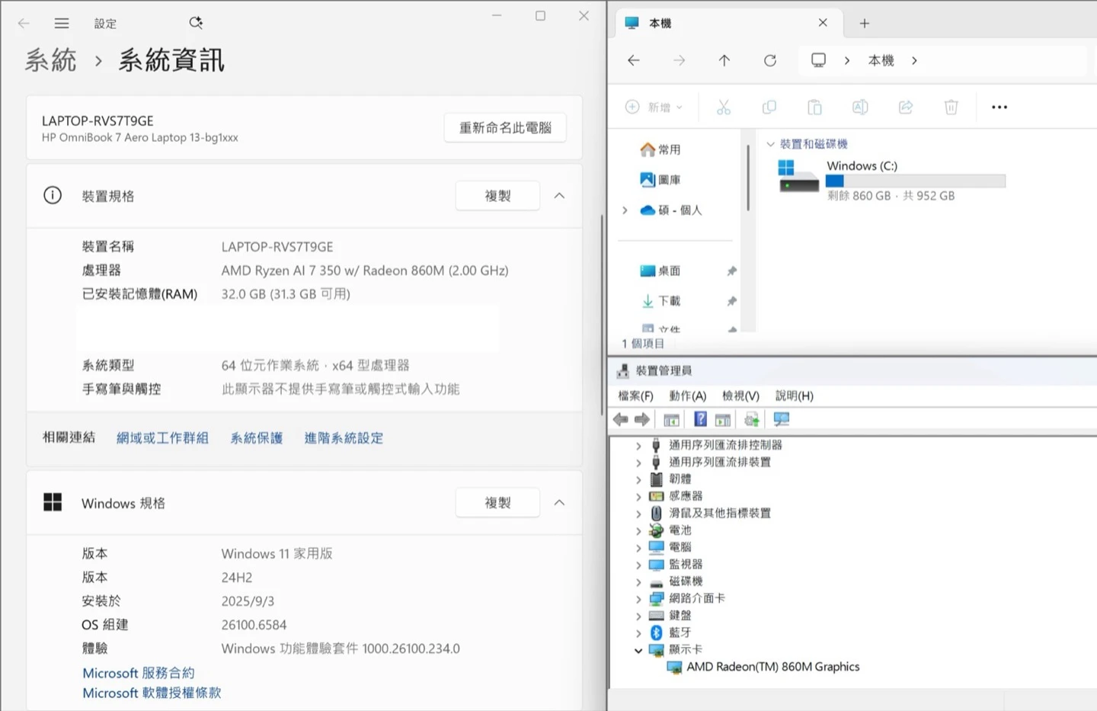Screen dimensions: 1097x711
Task: Open the 說明(H) menu in Device Manager
Action: (795, 396)
